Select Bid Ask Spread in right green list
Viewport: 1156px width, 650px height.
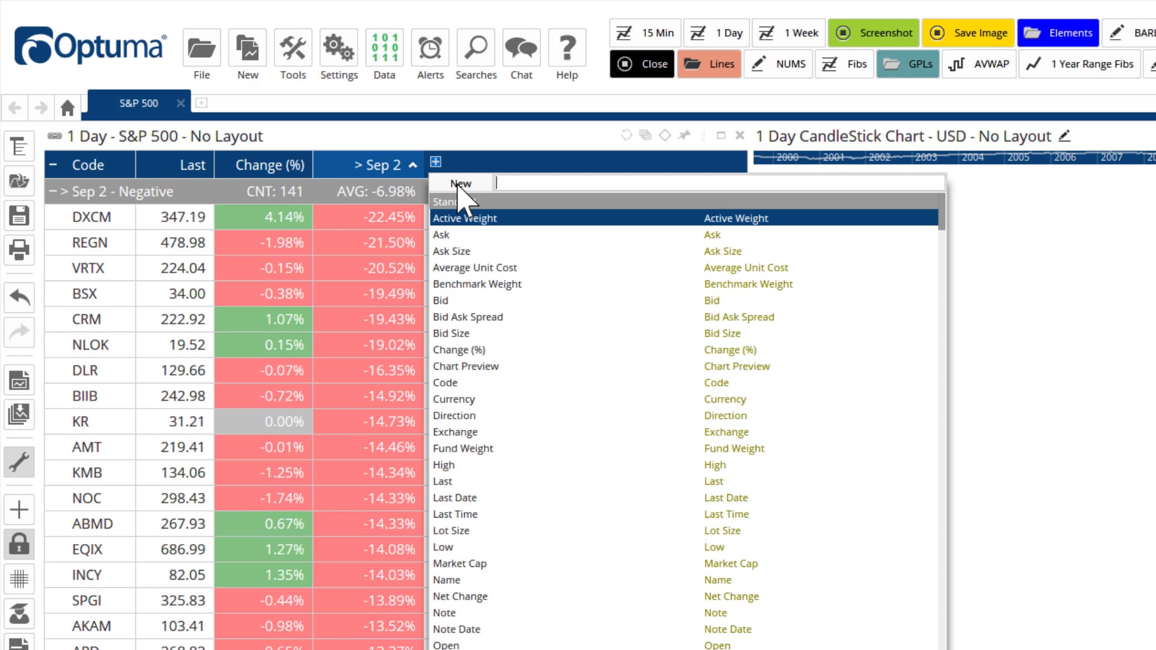pyautogui.click(x=739, y=317)
